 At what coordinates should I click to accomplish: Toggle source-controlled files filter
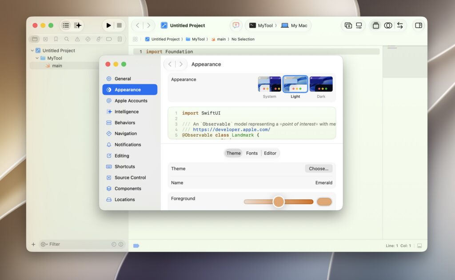coord(121,245)
